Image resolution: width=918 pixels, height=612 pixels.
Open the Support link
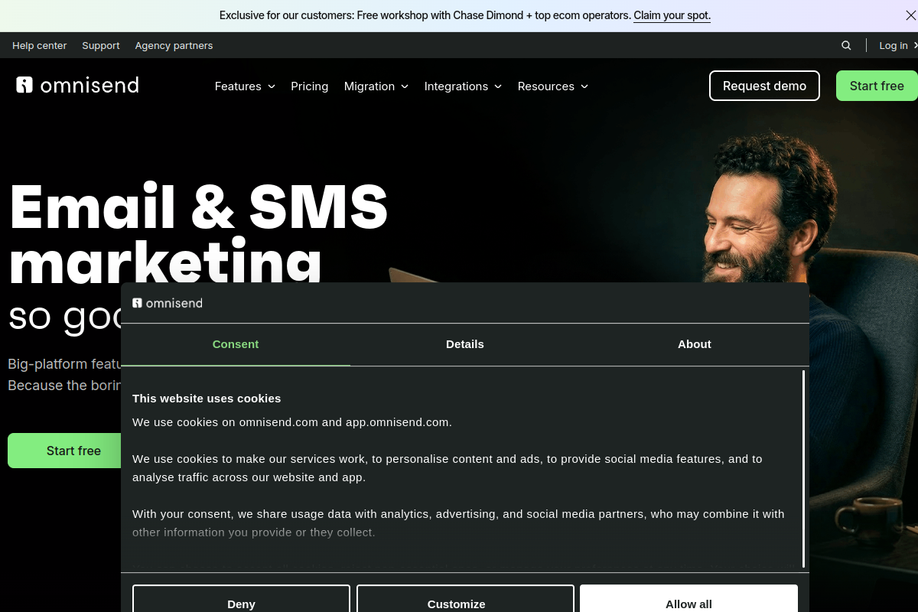(101, 46)
